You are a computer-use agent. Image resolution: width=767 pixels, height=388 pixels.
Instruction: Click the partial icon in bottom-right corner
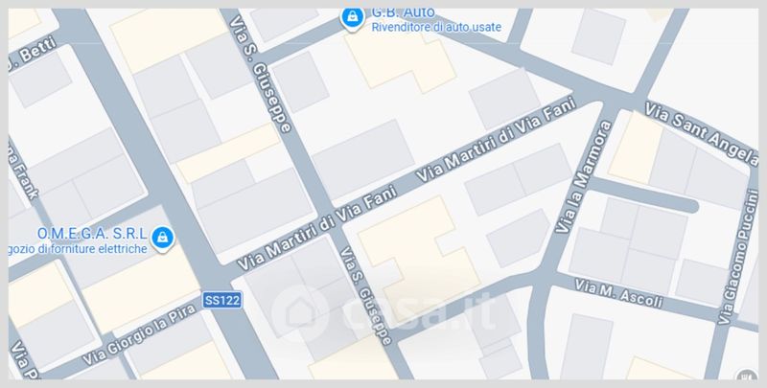point(747,375)
